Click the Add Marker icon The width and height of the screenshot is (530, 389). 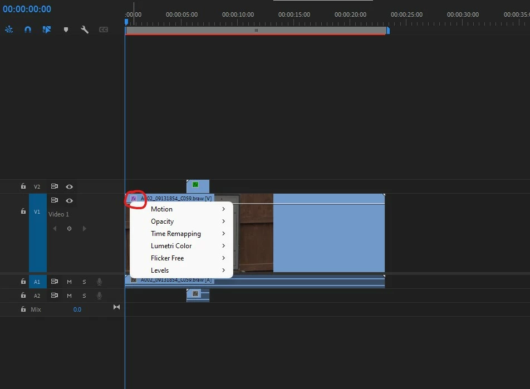[x=66, y=29]
